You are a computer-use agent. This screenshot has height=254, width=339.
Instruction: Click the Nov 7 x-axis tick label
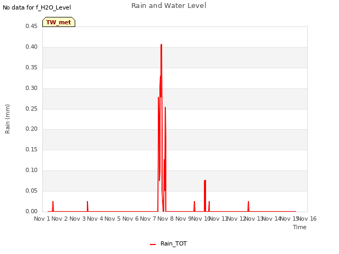pyautogui.click(x=148, y=219)
